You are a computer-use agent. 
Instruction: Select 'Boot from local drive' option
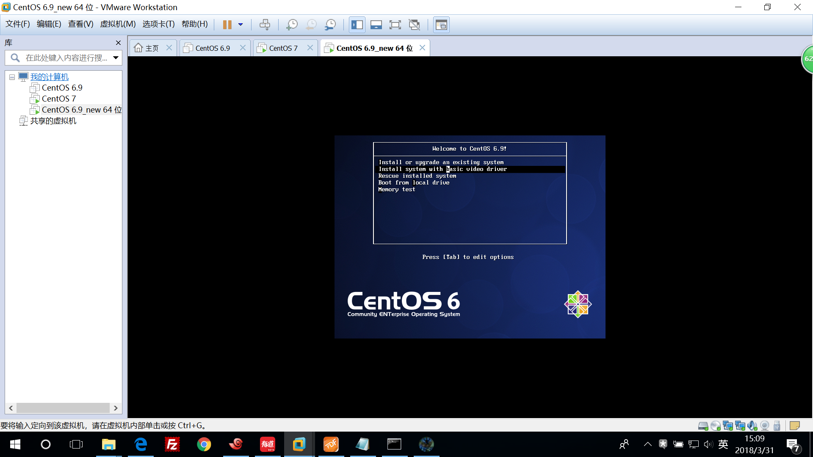pos(414,182)
